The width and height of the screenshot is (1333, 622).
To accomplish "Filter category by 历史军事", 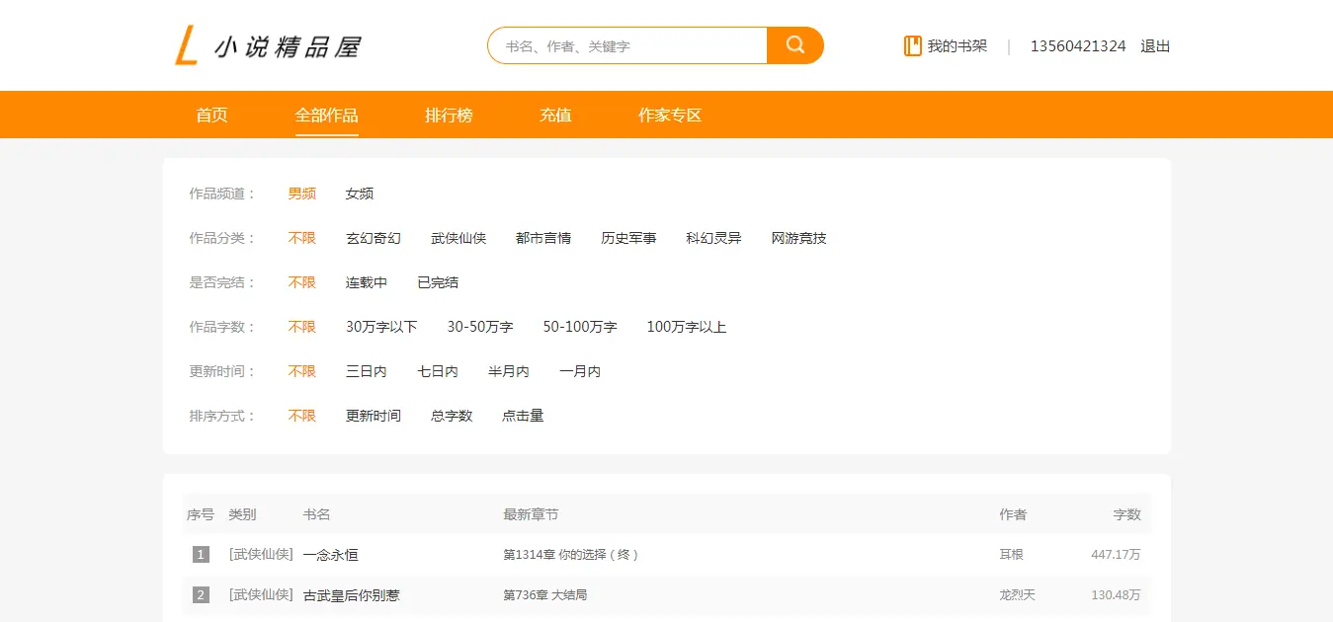I will click(628, 238).
